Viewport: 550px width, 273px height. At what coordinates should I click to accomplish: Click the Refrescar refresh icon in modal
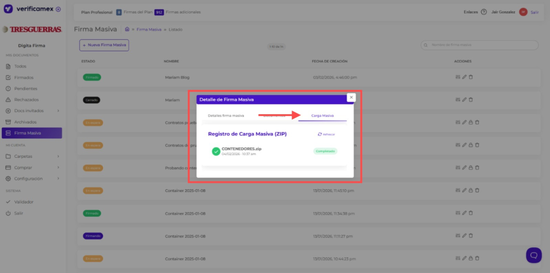click(320, 134)
